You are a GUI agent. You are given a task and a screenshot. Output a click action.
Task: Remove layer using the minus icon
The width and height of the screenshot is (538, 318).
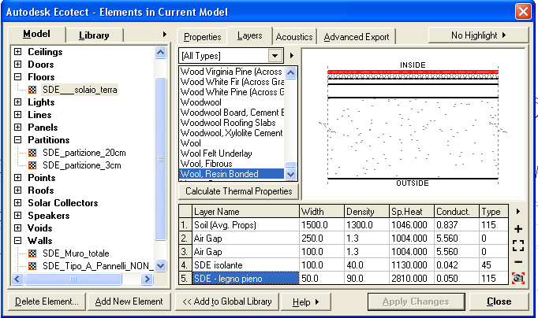click(x=518, y=262)
